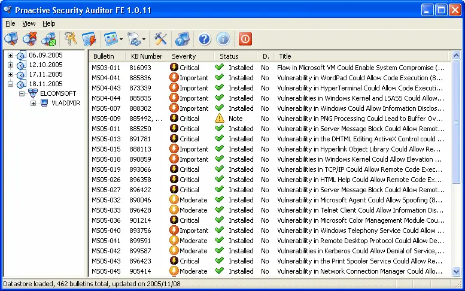Expand the 06.09.2005 tree node
The image size is (465, 291).
click(x=10, y=56)
